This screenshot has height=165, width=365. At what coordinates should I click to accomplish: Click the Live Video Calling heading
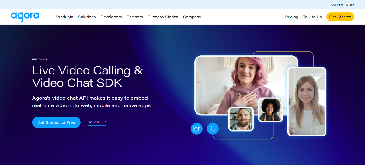[x=88, y=77]
